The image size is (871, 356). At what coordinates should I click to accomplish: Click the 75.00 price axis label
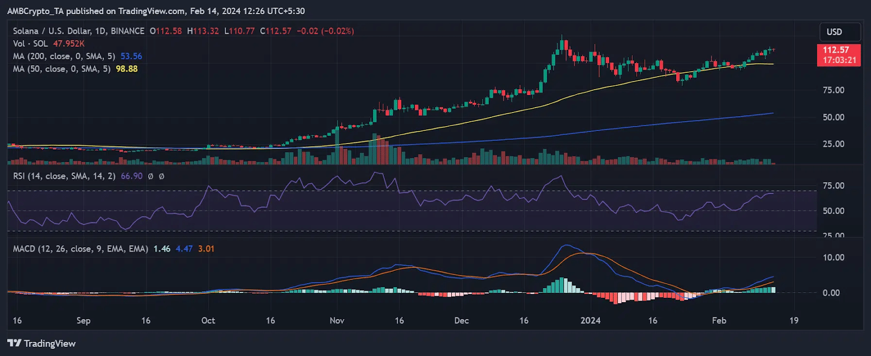coord(833,90)
